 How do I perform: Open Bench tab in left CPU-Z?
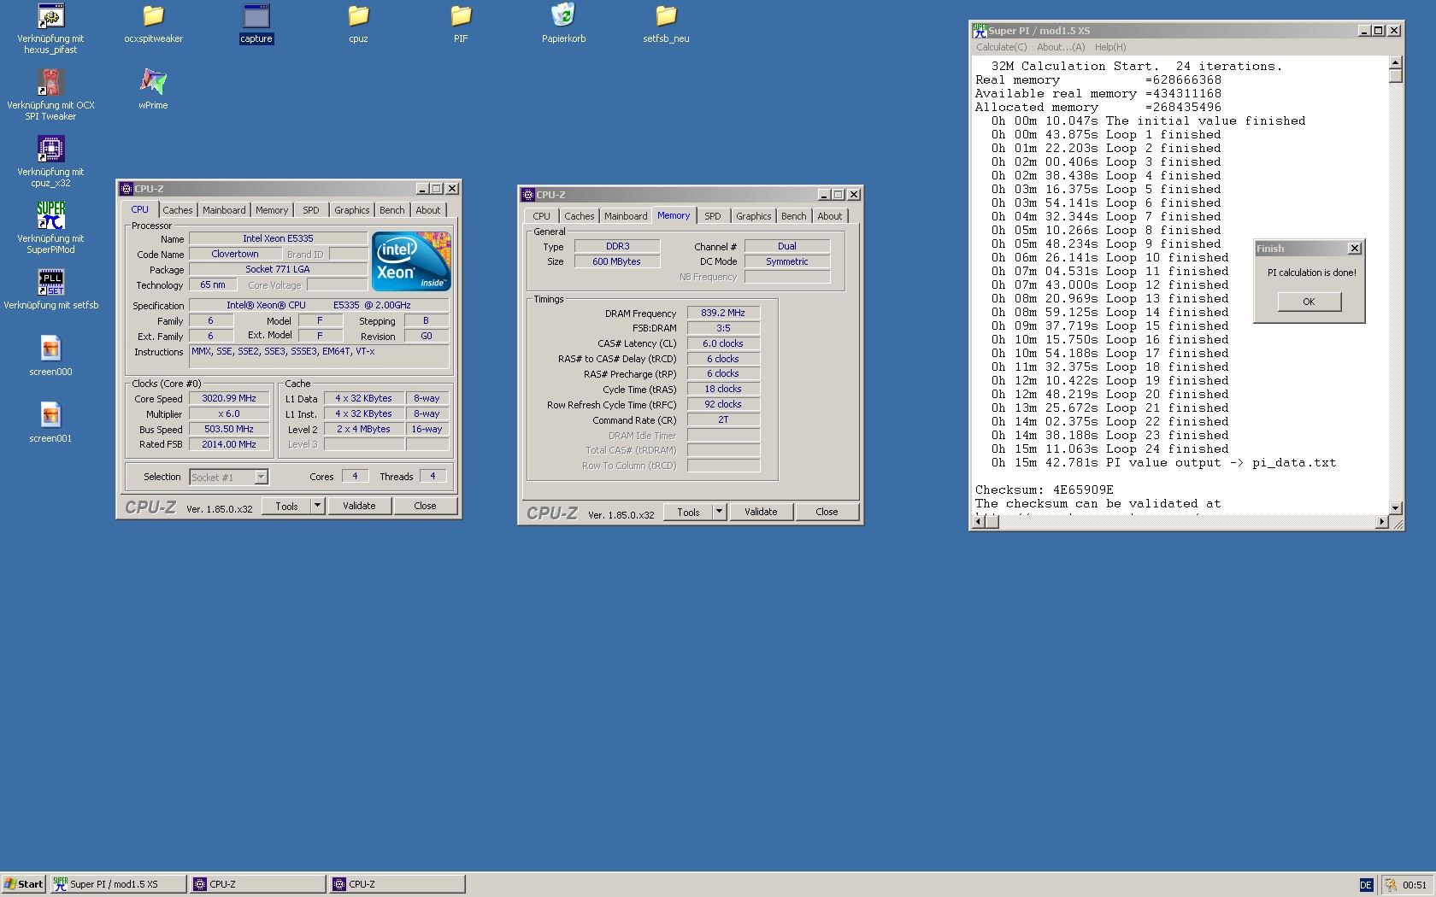click(392, 210)
